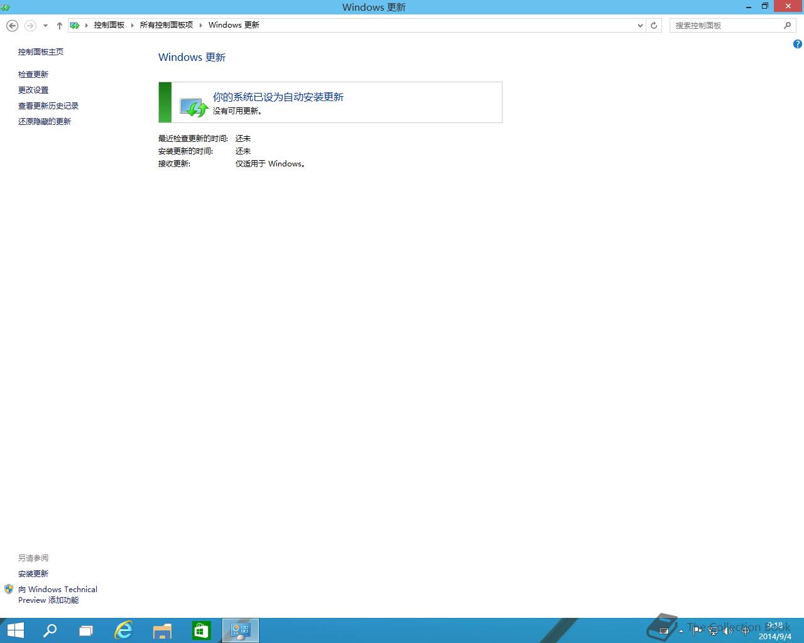Open 查看更新历史记录 link
This screenshot has height=643, width=804.
48,106
